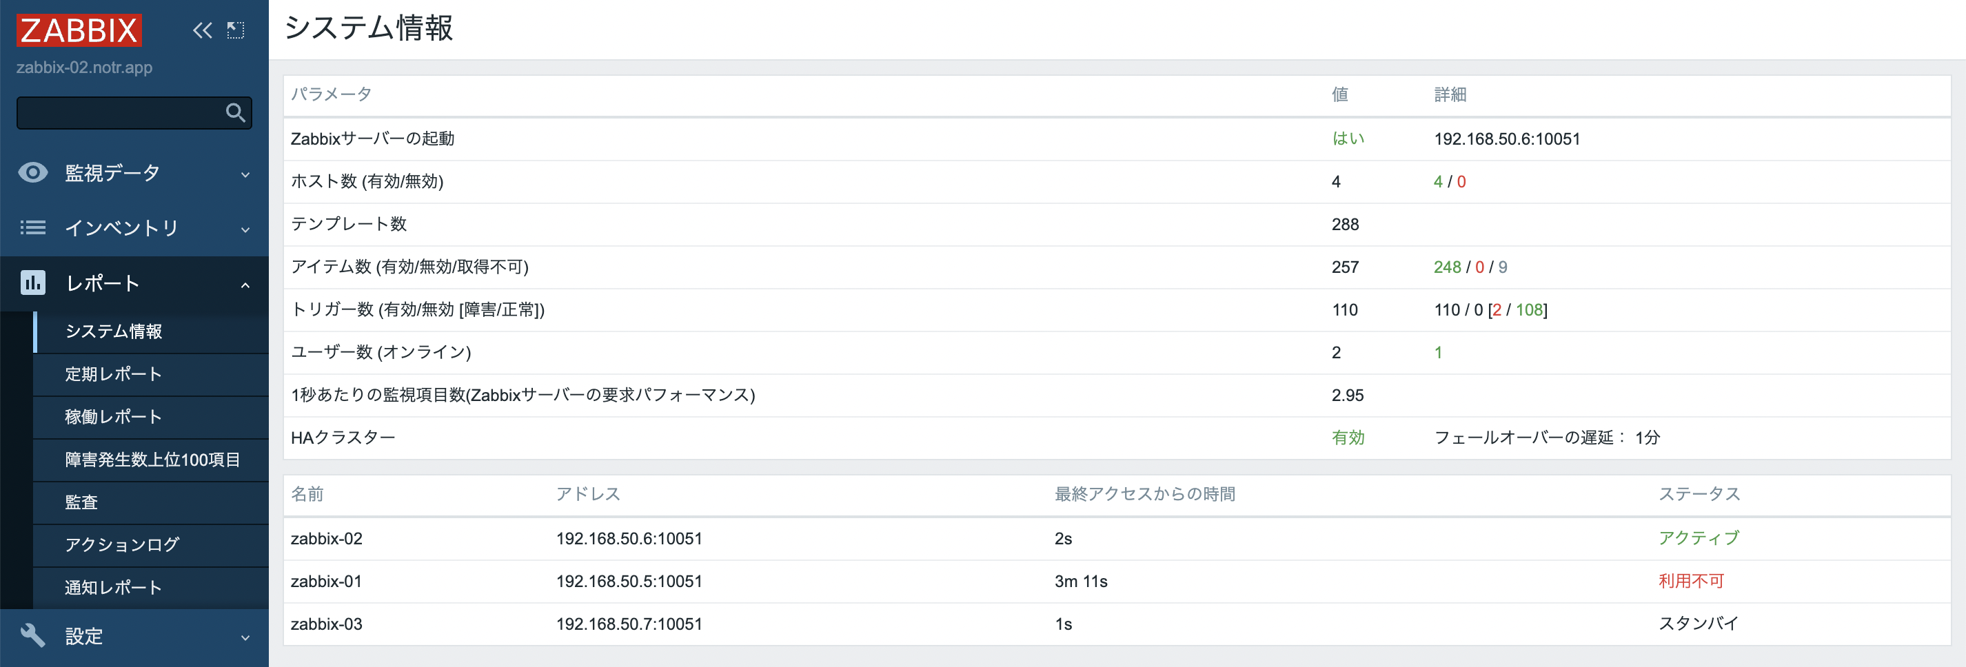Click the ZABBIX logo
The height and width of the screenshot is (667, 1966).
79,30
